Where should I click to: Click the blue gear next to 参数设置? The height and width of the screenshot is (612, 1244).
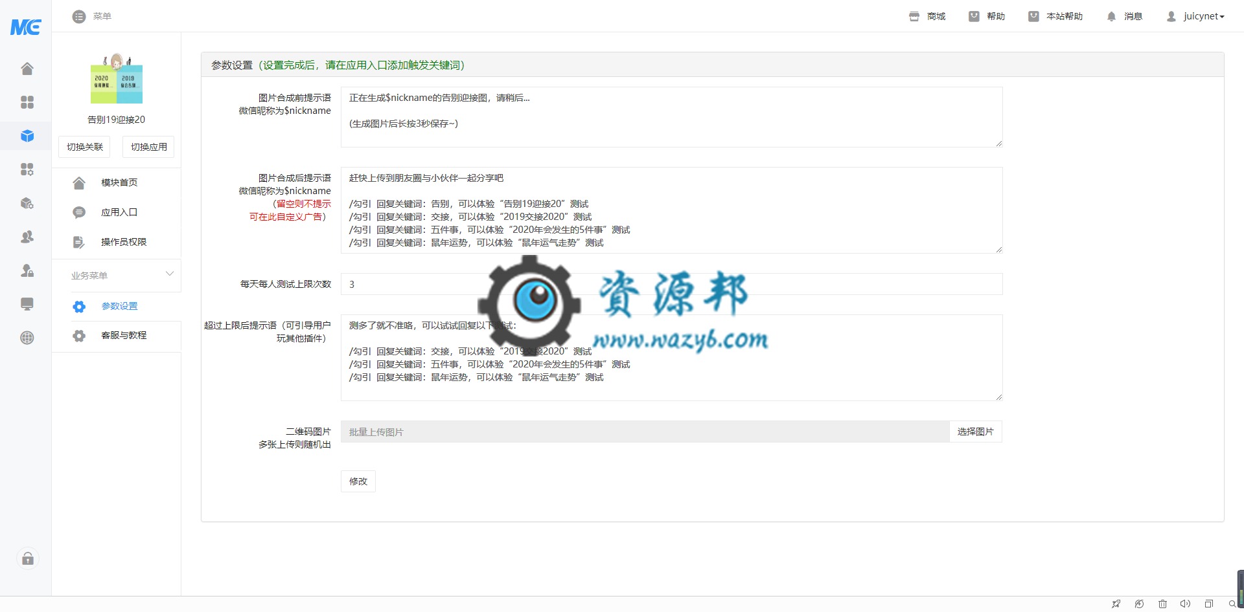point(79,307)
